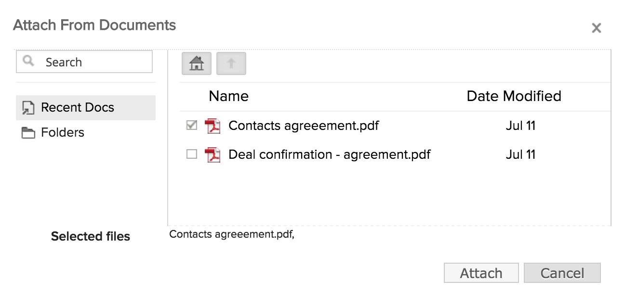Click the magnifier icon in search box
Image resolution: width=625 pixels, height=306 pixels.
(29, 61)
